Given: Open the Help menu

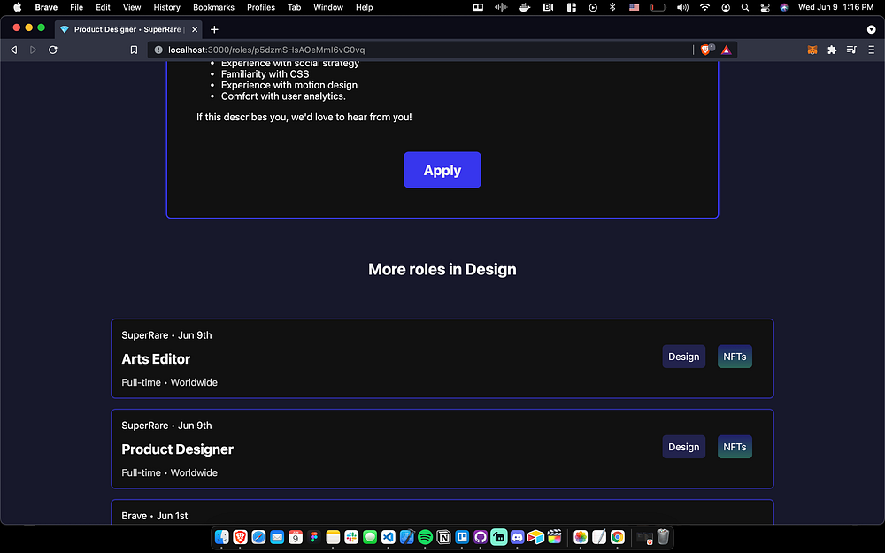Looking at the screenshot, I should (x=365, y=7).
